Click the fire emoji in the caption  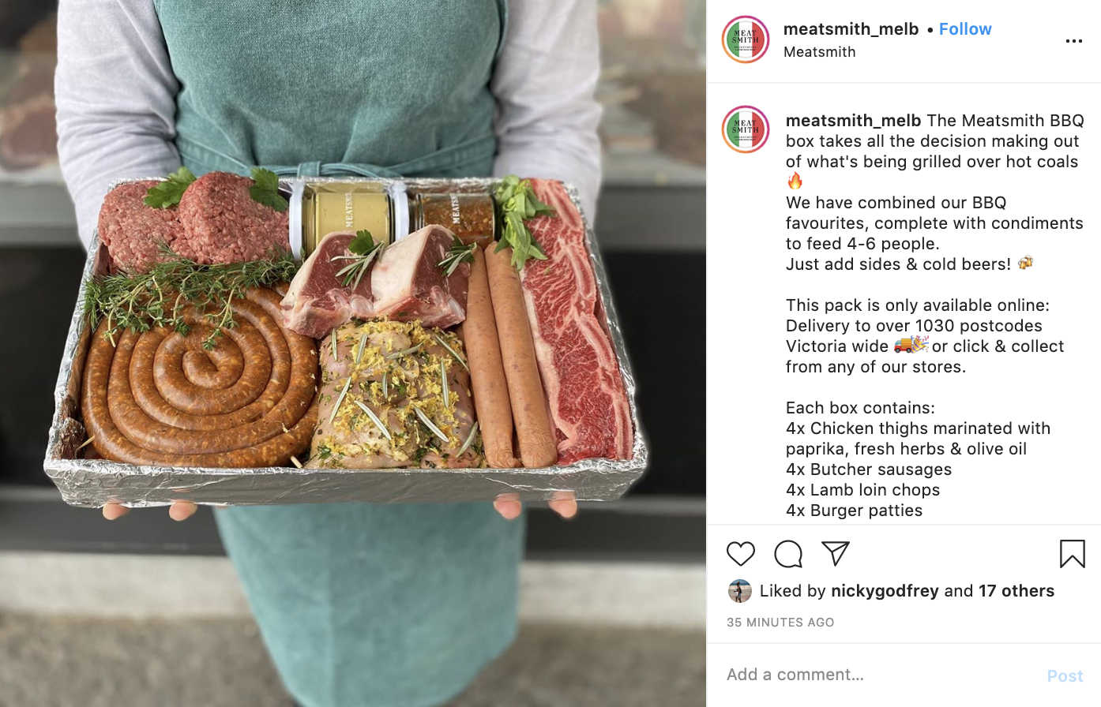(795, 181)
